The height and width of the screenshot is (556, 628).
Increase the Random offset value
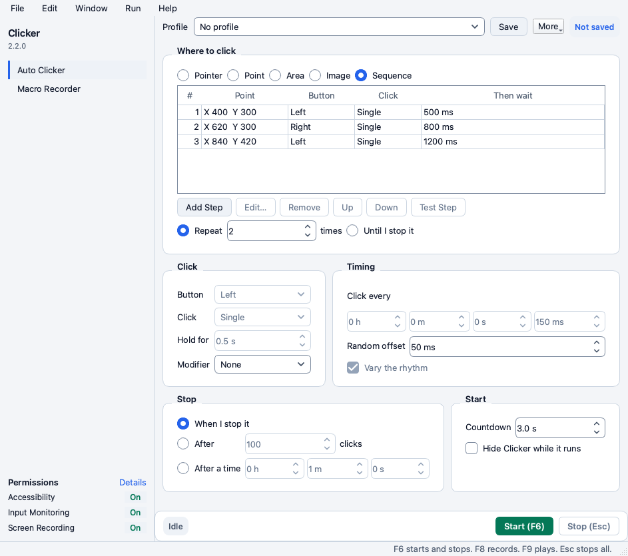point(597,342)
